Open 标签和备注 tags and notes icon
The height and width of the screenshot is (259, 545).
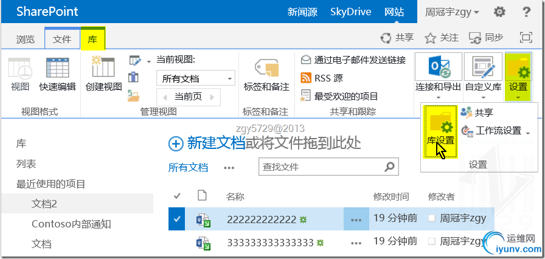pyautogui.click(x=266, y=68)
